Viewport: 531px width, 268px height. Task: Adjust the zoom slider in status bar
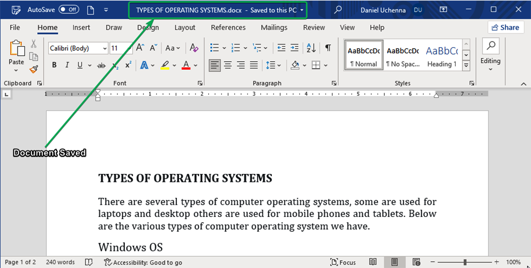click(x=465, y=262)
